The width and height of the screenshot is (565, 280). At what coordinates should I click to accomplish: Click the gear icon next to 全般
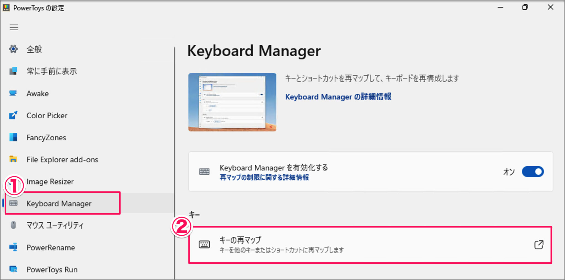point(13,49)
